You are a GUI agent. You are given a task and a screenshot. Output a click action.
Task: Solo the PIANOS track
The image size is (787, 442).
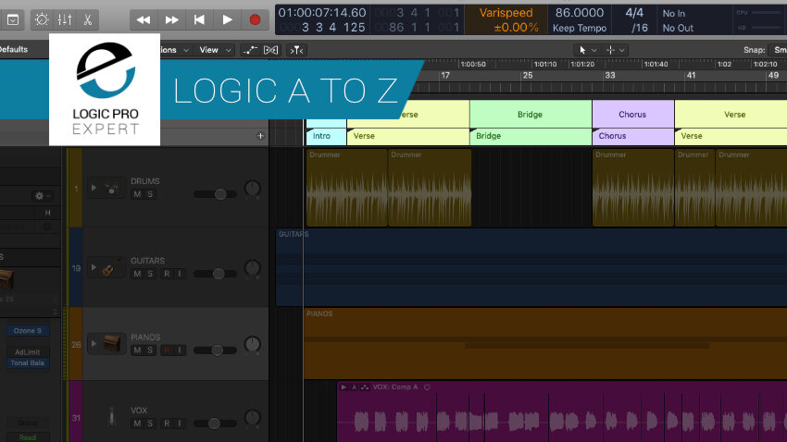click(150, 350)
